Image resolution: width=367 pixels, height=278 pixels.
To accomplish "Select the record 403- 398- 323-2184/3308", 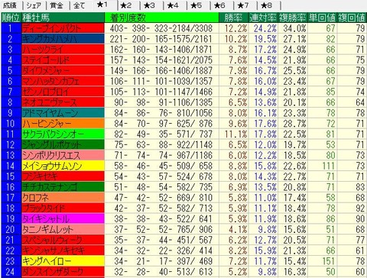I will click(162, 28).
